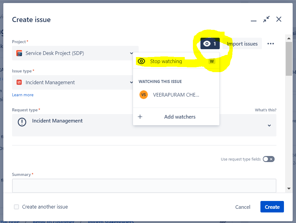This screenshot has height=223, width=296.
Task: Click the exclamation request type icon
Action: [22, 122]
